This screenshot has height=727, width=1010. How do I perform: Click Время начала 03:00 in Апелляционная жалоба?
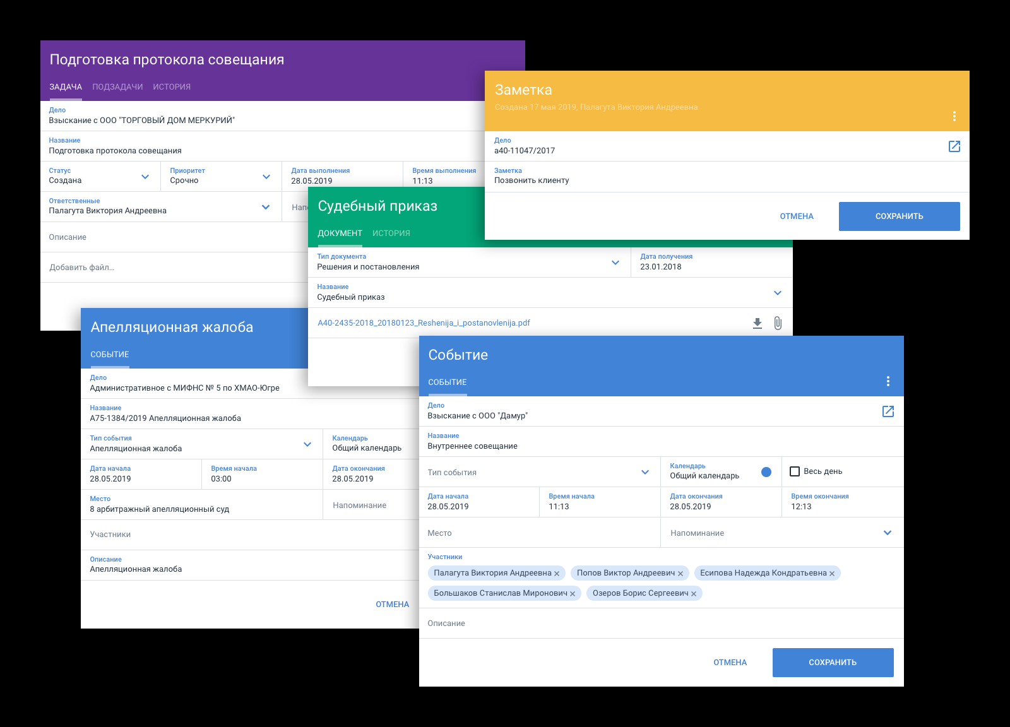point(262,475)
